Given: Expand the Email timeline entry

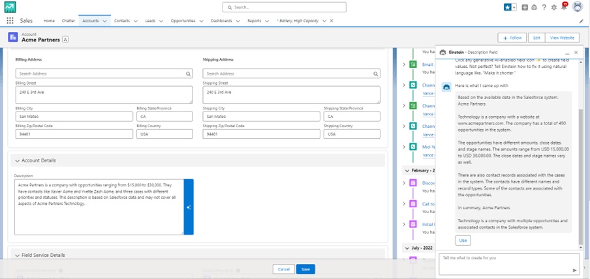Looking at the screenshot, I should click(404, 65).
